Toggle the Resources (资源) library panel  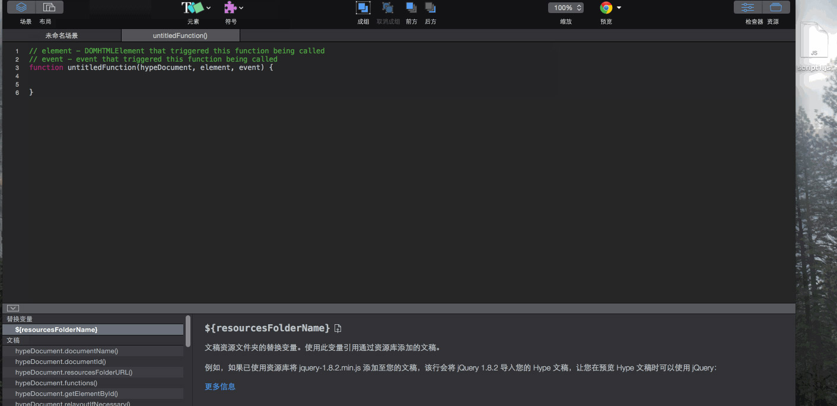(776, 8)
